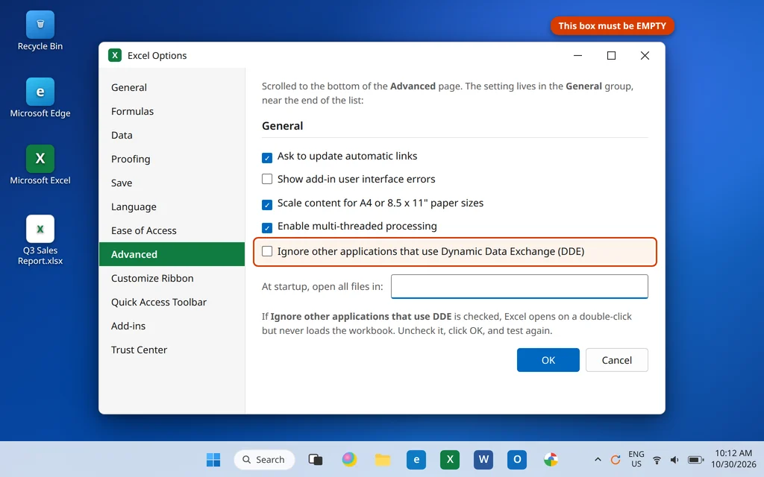Minimize the Excel Options dialog
The width and height of the screenshot is (764, 477).
578,55
